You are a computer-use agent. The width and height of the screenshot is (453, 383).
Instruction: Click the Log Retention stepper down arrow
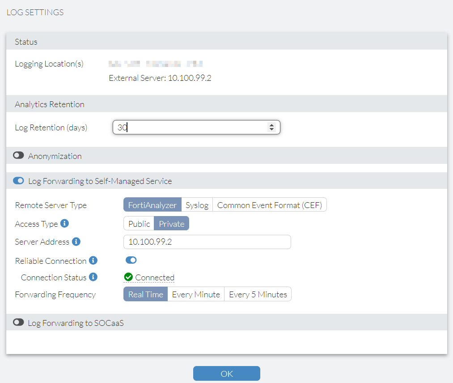272,130
